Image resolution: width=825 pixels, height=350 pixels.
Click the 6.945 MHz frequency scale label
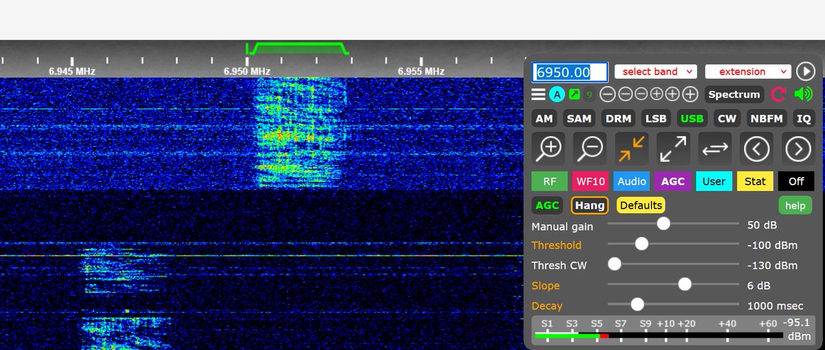point(71,71)
